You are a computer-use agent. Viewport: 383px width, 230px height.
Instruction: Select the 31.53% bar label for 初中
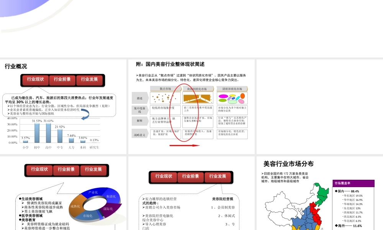click(x=37, y=121)
